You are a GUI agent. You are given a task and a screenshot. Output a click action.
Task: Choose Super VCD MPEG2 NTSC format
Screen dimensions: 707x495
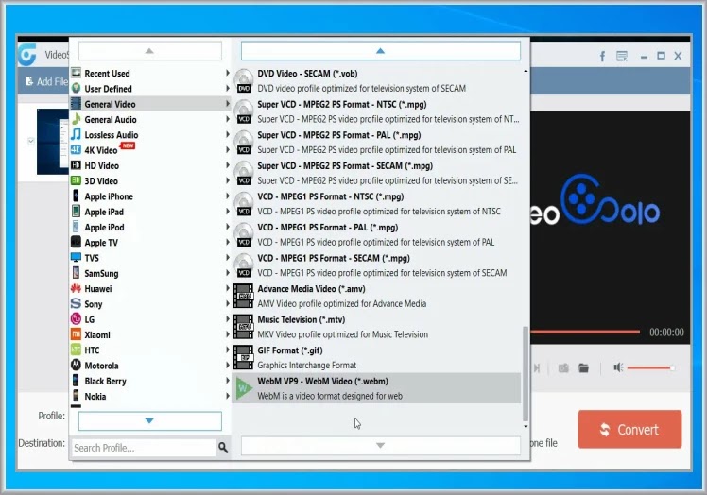click(x=376, y=111)
